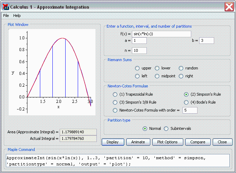Screen dimensions: 236x173
Task: Select Simpson's 3/8 Rule option
Action: [115, 102]
